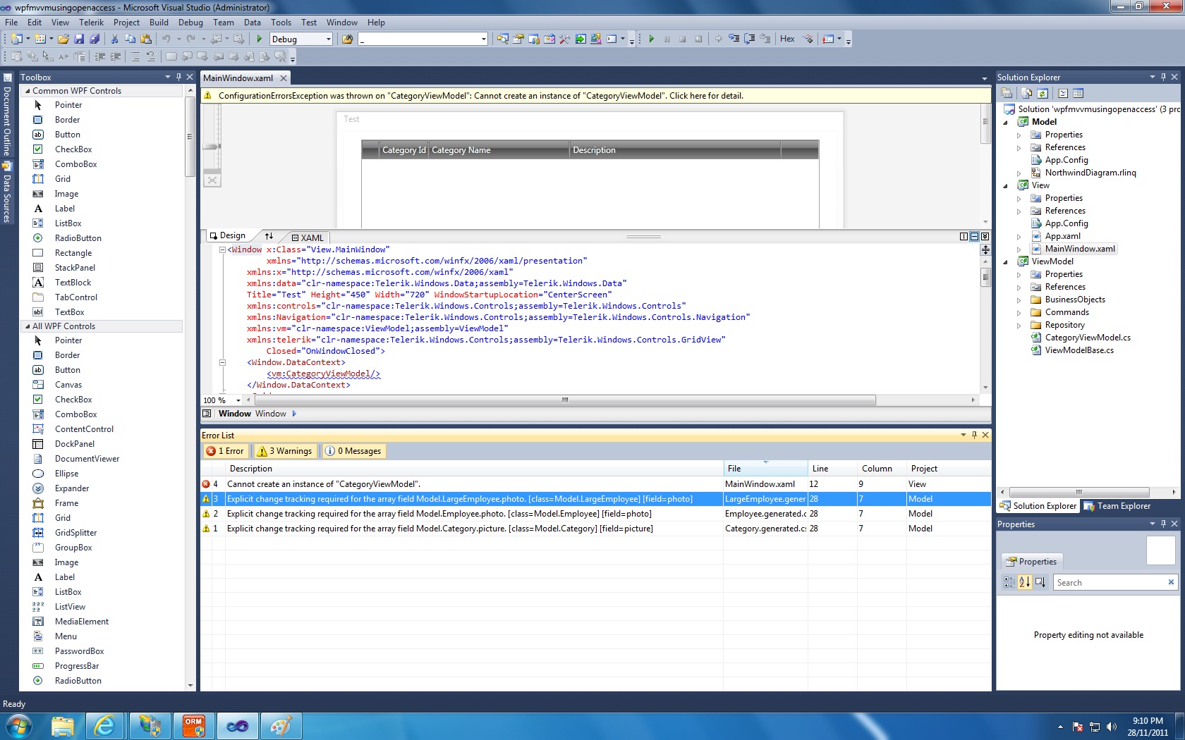Open the ORM application in taskbar
Image resolution: width=1185 pixels, height=740 pixels.
click(193, 725)
